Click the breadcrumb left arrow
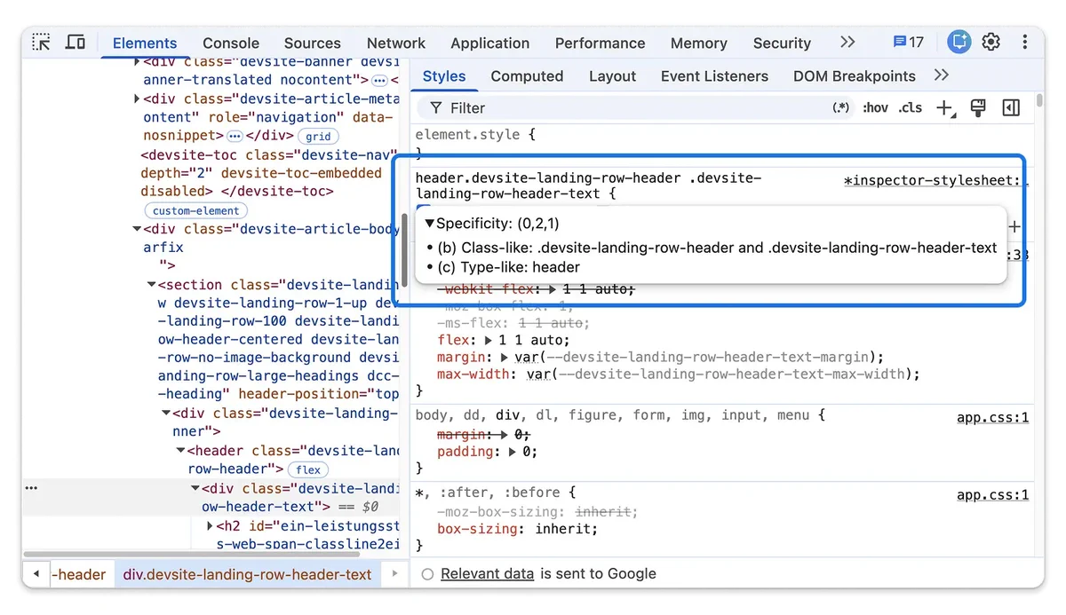Image resolution: width=1066 pixels, height=615 pixels. point(36,574)
